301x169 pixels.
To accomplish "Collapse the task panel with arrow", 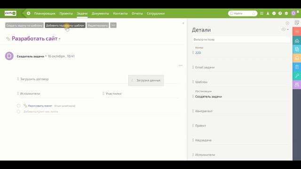I will 183,23.
